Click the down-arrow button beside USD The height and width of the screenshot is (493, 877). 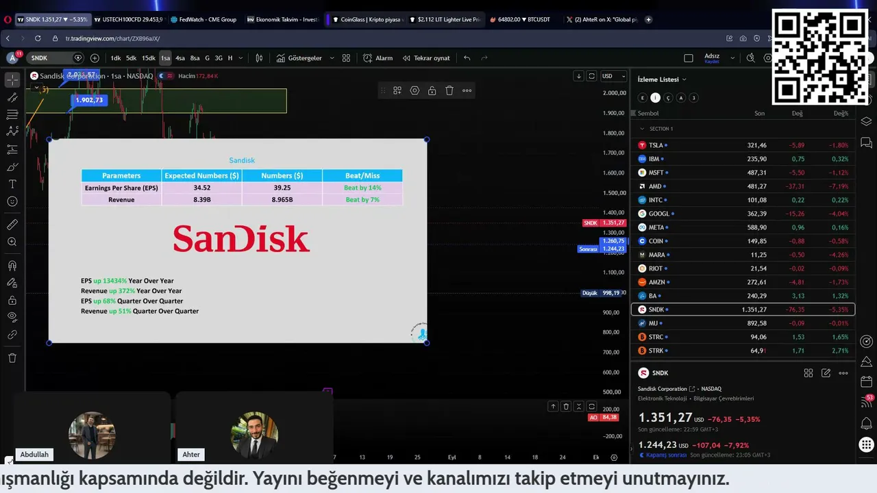[579, 76]
